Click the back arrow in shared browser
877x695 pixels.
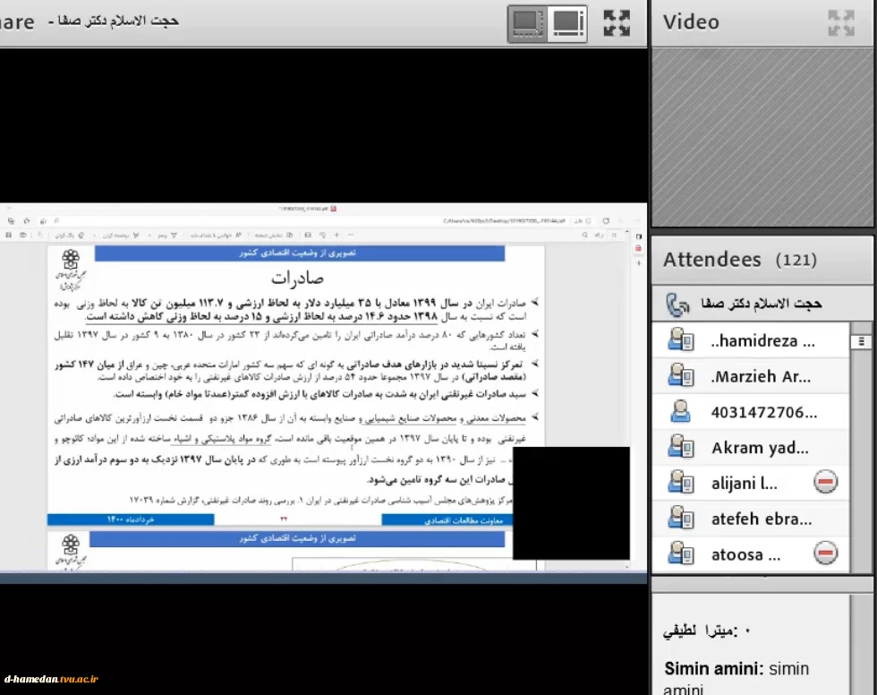tap(636, 221)
